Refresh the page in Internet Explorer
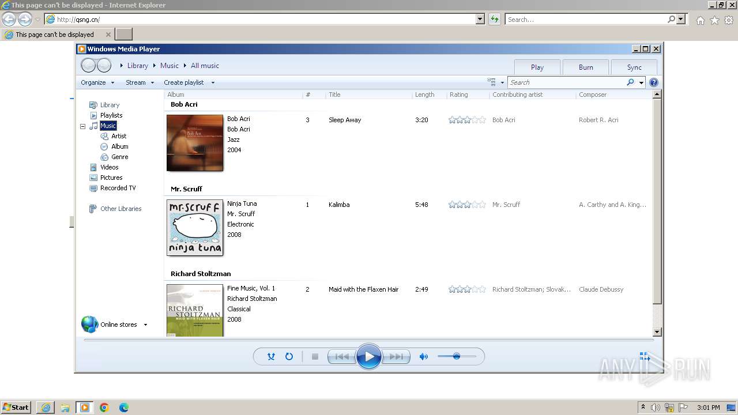 (494, 19)
